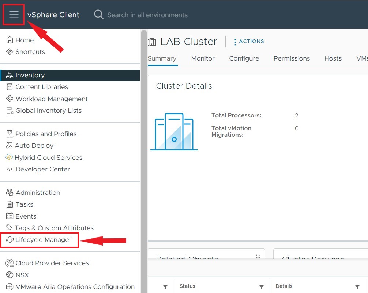Screen dimensions: 368x293
Task: Click the Total vMotion Migrations label
Action: [231, 131]
